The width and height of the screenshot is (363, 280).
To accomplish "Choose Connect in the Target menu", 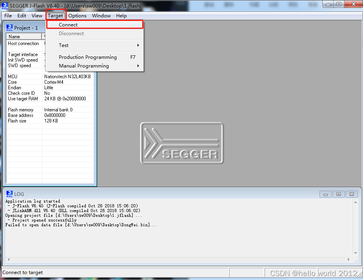I will tap(95, 25).
